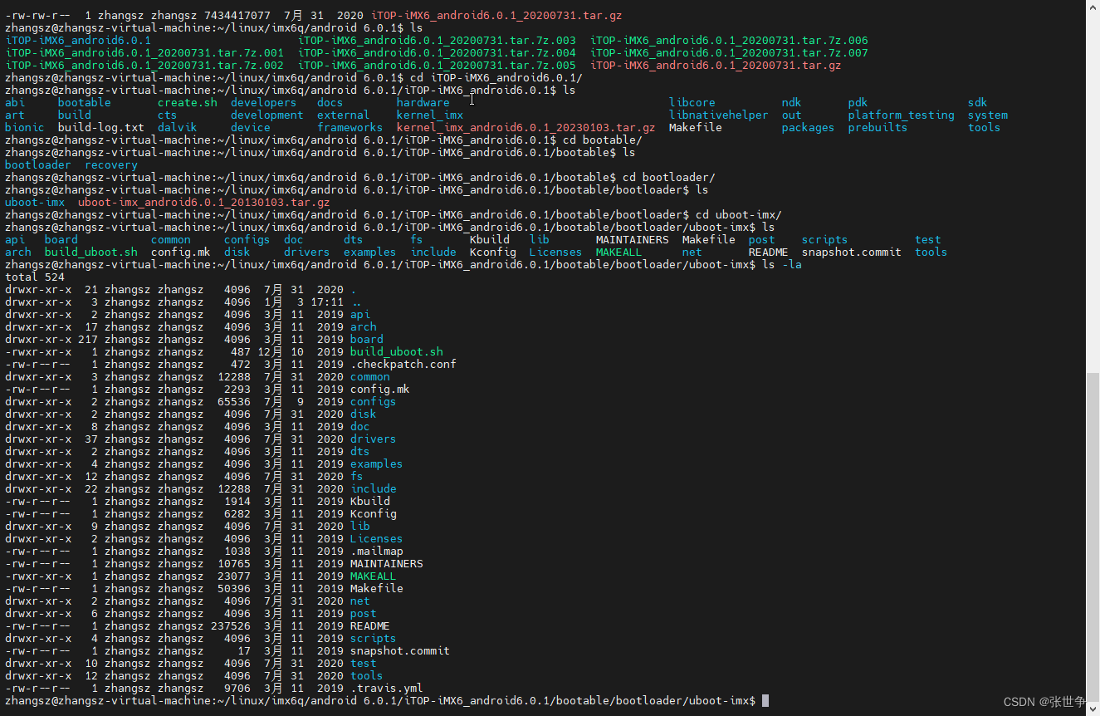Image resolution: width=1100 pixels, height=716 pixels.
Task: Click 'Licenses' in the long listing
Action: tap(377, 539)
